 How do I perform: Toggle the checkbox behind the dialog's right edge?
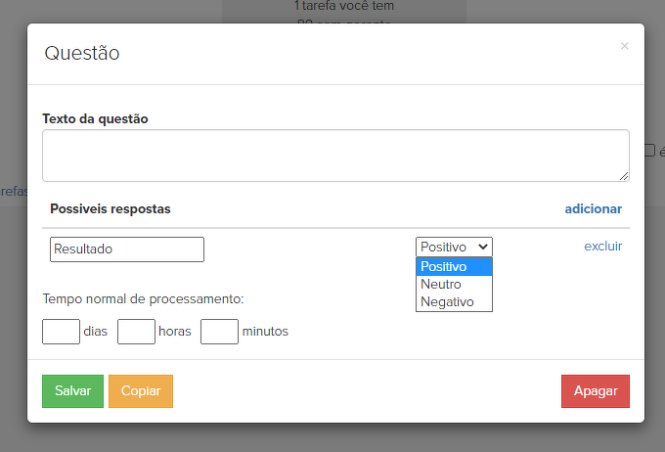(649, 151)
